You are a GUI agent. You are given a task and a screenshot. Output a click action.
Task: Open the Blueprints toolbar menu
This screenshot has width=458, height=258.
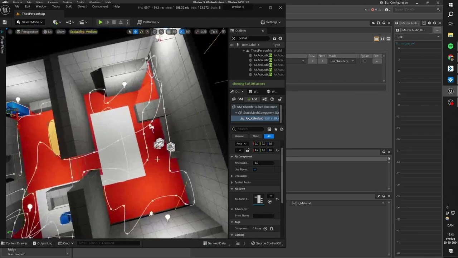point(70,22)
